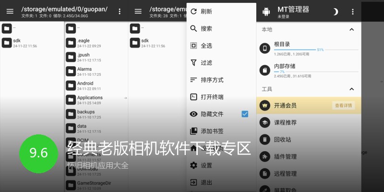Screen dimensions: 384x192
Task: Tap the hamburger icon beside the truncated /storage/emu path
Action: tap(138, 11)
